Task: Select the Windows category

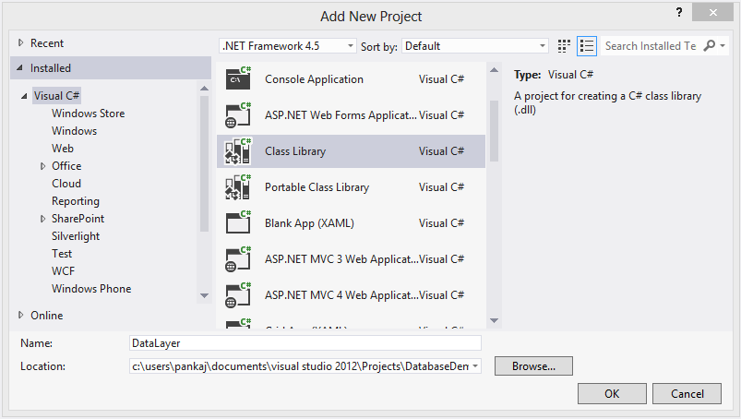Action: tap(74, 131)
